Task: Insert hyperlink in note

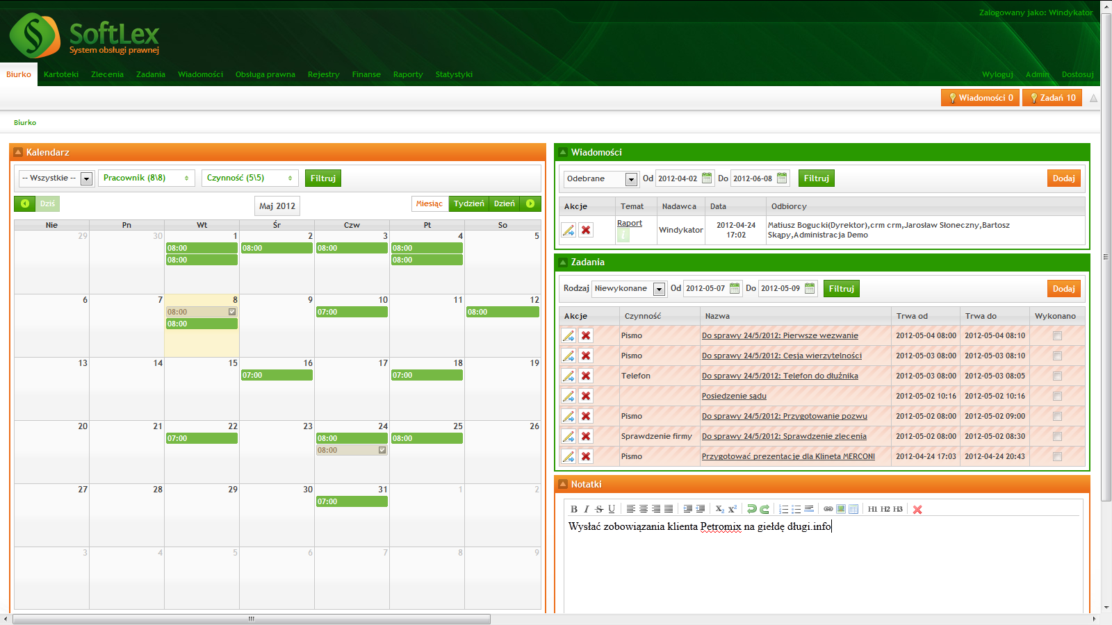Action: tap(828, 509)
